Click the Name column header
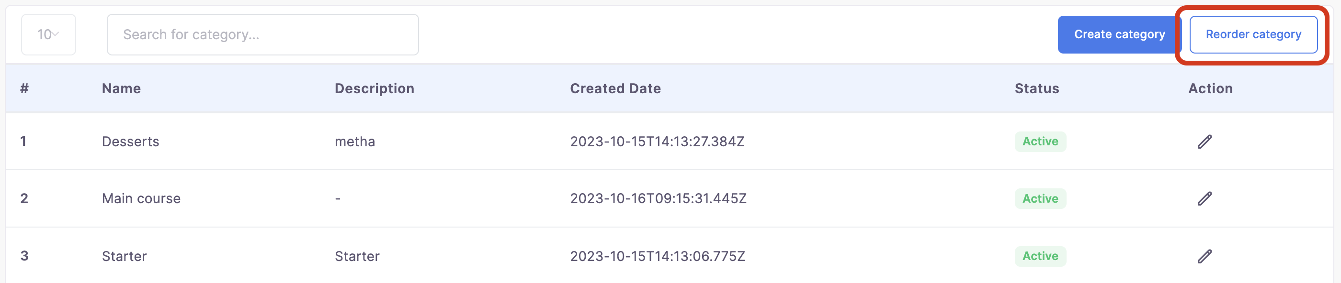The height and width of the screenshot is (283, 1341). 121,89
